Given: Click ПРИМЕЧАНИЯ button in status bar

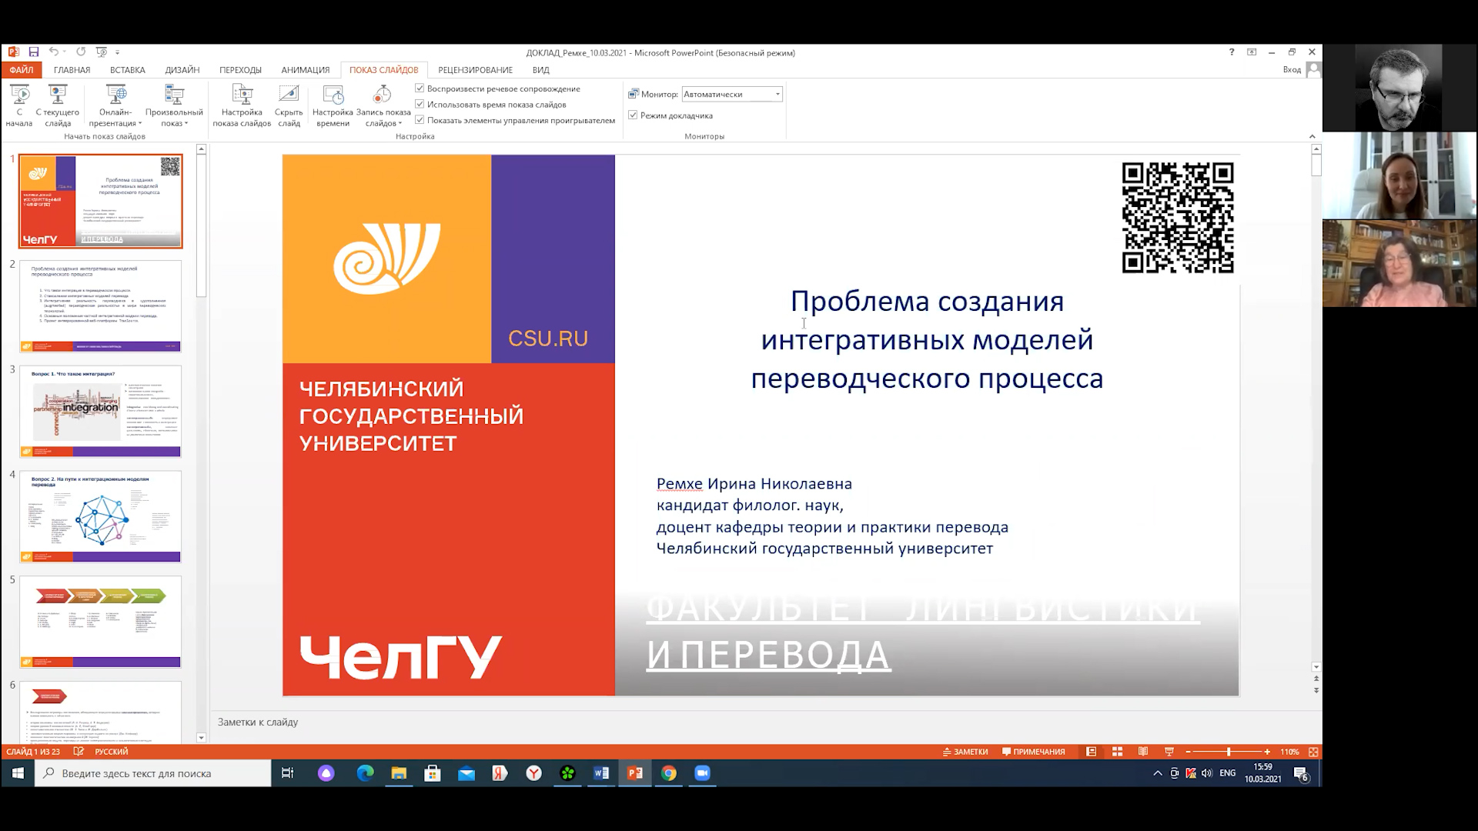Looking at the screenshot, I should click(1034, 752).
